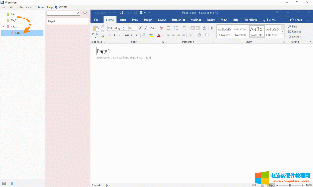The image size is (313, 187).
Task: Adjust the zoom slider in status bar
Action: [x=290, y=185]
